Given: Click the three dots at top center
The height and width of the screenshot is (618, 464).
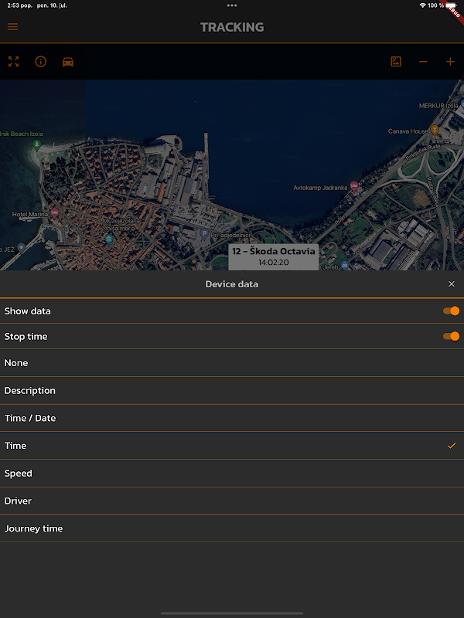Looking at the screenshot, I should pos(232,5).
